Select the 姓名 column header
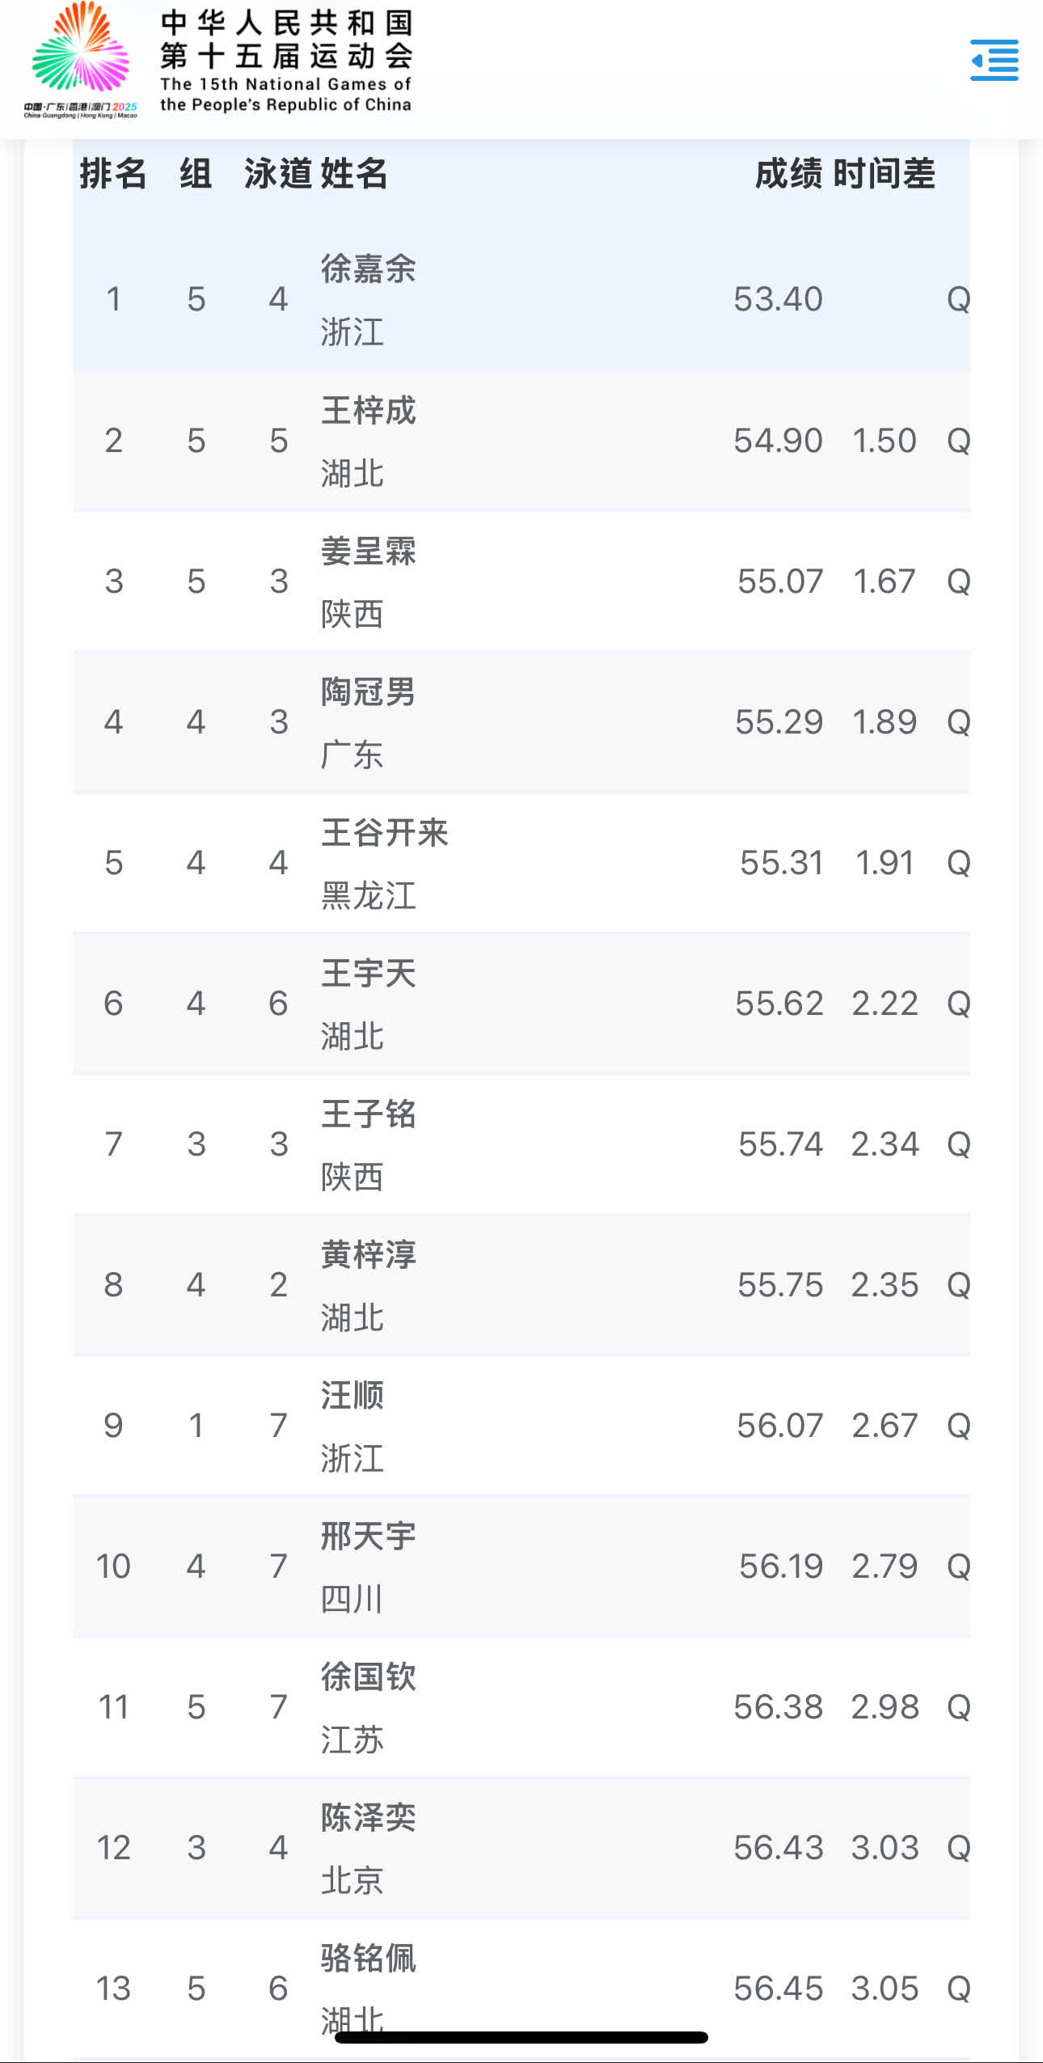Viewport: 1043px width, 2063px height. (354, 174)
